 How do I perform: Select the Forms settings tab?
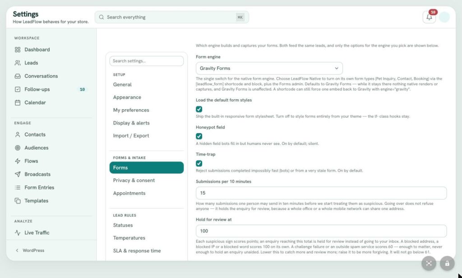tap(147, 167)
